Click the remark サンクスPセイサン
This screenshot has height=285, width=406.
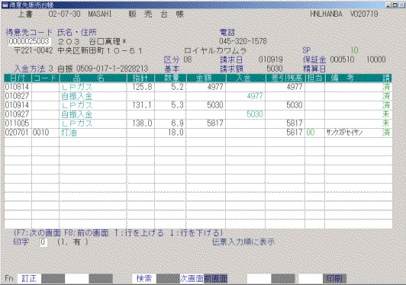click(x=344, y=133)
